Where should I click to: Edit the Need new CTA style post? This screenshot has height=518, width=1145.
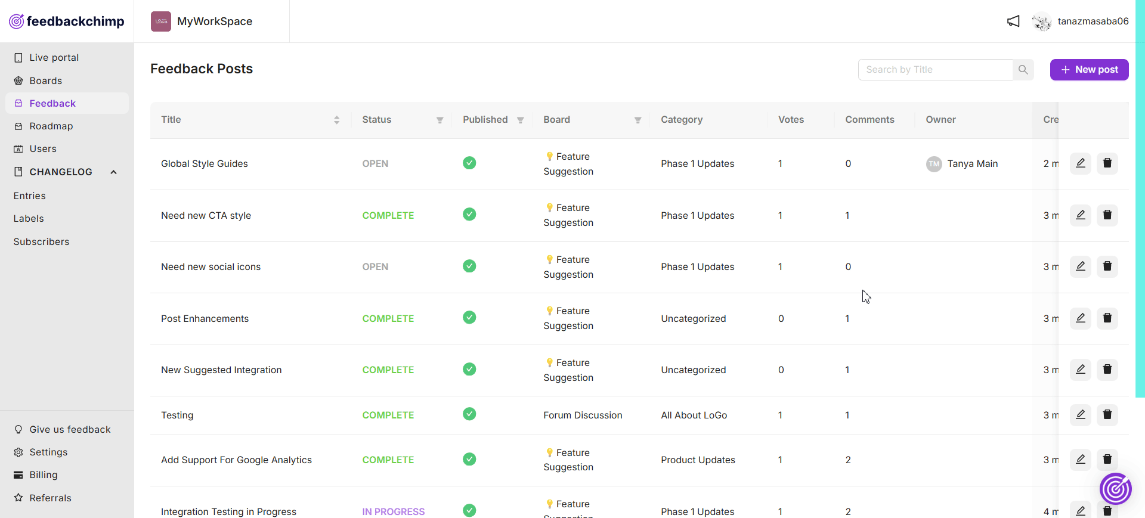tap(1080, 215)
